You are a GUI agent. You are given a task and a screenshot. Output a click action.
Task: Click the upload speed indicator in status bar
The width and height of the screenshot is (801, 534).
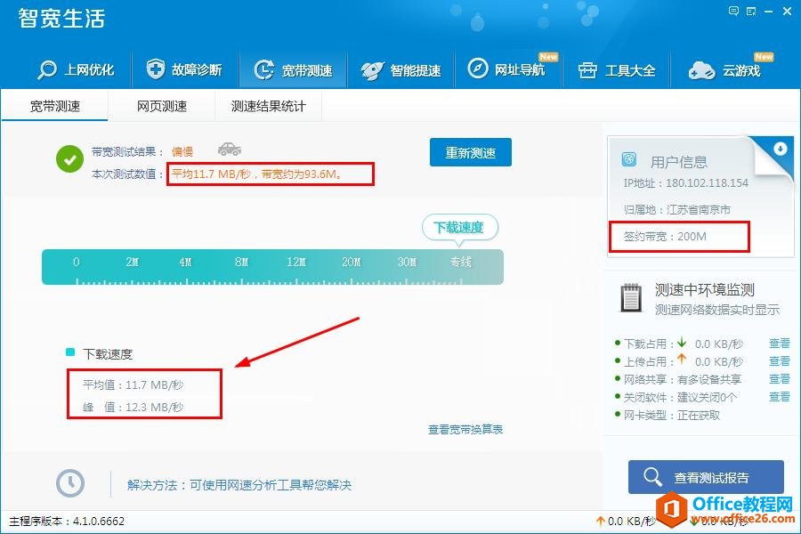click(626, 522)
